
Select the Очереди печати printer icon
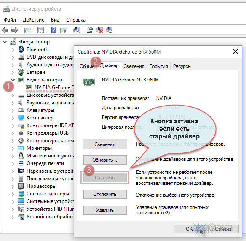(x=21, y=163)
